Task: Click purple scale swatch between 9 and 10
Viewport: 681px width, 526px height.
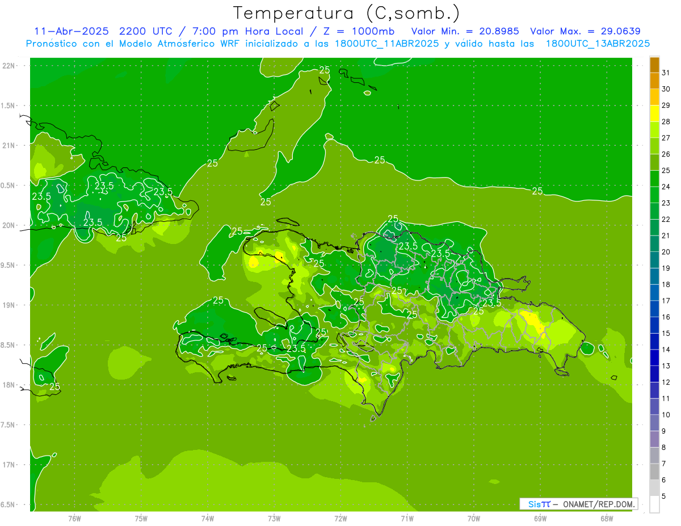Action: tap(654, 423)
